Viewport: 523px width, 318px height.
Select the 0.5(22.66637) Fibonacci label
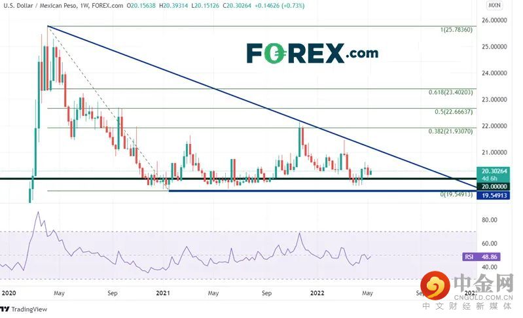click(x=454, y=112)
